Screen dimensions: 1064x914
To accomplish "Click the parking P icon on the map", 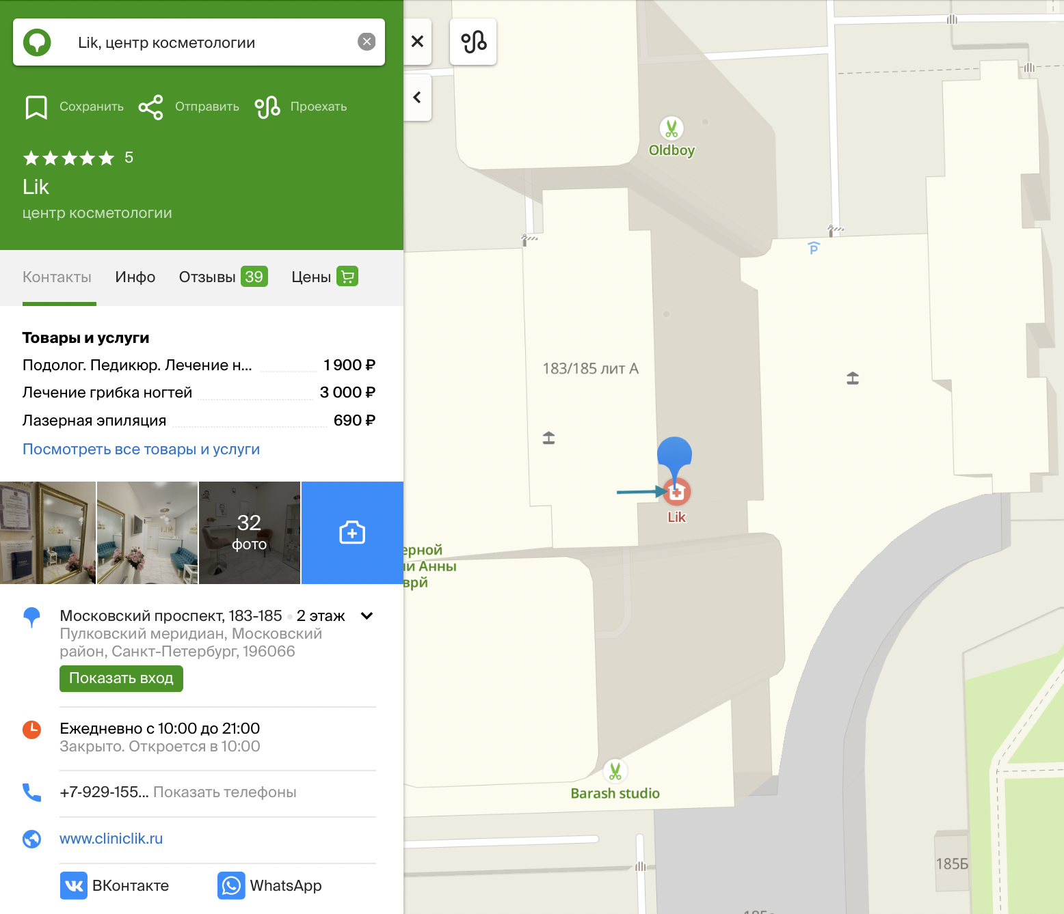I will pos(814,248).
